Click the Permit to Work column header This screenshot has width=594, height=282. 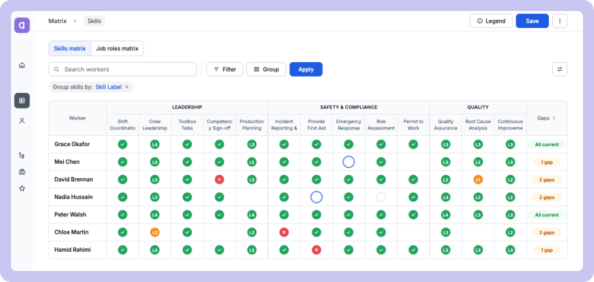413,125
